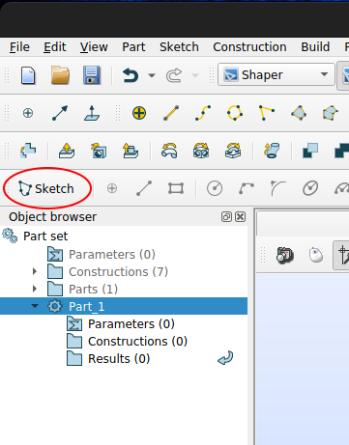Select the sketch Line tool icon
Image resolution: width=349 pixels, height=445 pixels.
click(x=144, y=188)
